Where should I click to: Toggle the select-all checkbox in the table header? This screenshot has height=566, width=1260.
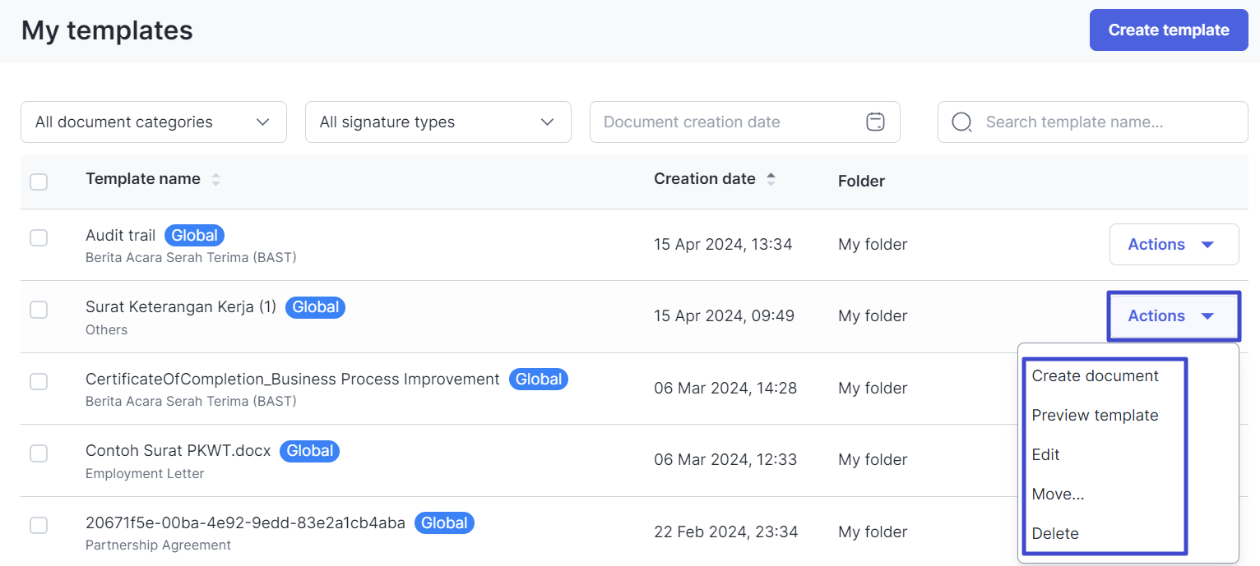39,182
